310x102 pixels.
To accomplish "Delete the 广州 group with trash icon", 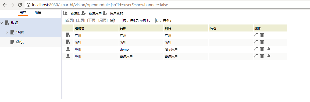I will tap(262, 35).
